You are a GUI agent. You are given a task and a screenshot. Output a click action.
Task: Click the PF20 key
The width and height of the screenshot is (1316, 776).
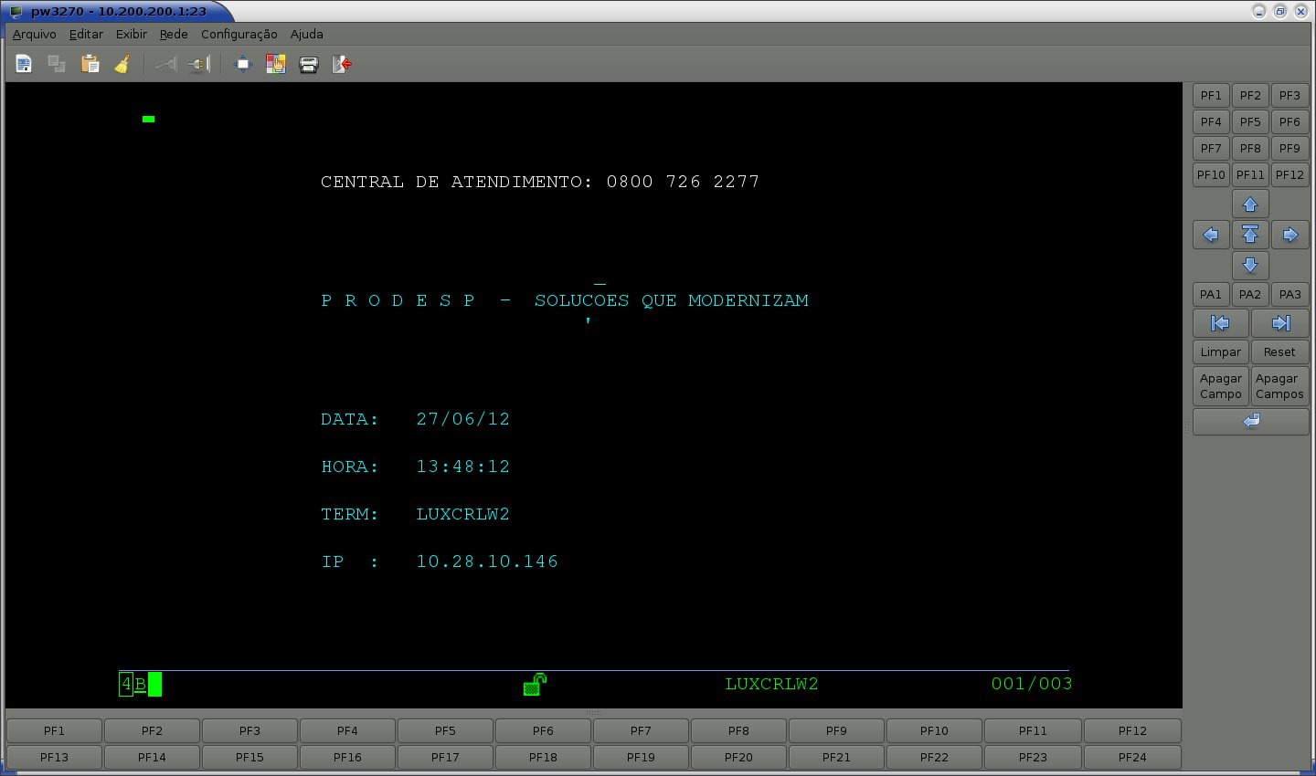(738, 757)
